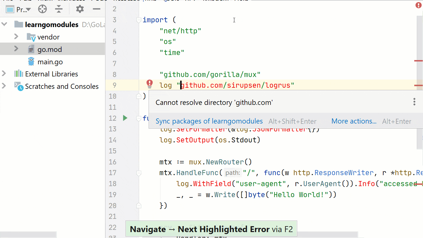Collapse the learngomodules project root
Viewport: 423px width, 238px height.
pos(4,24)
